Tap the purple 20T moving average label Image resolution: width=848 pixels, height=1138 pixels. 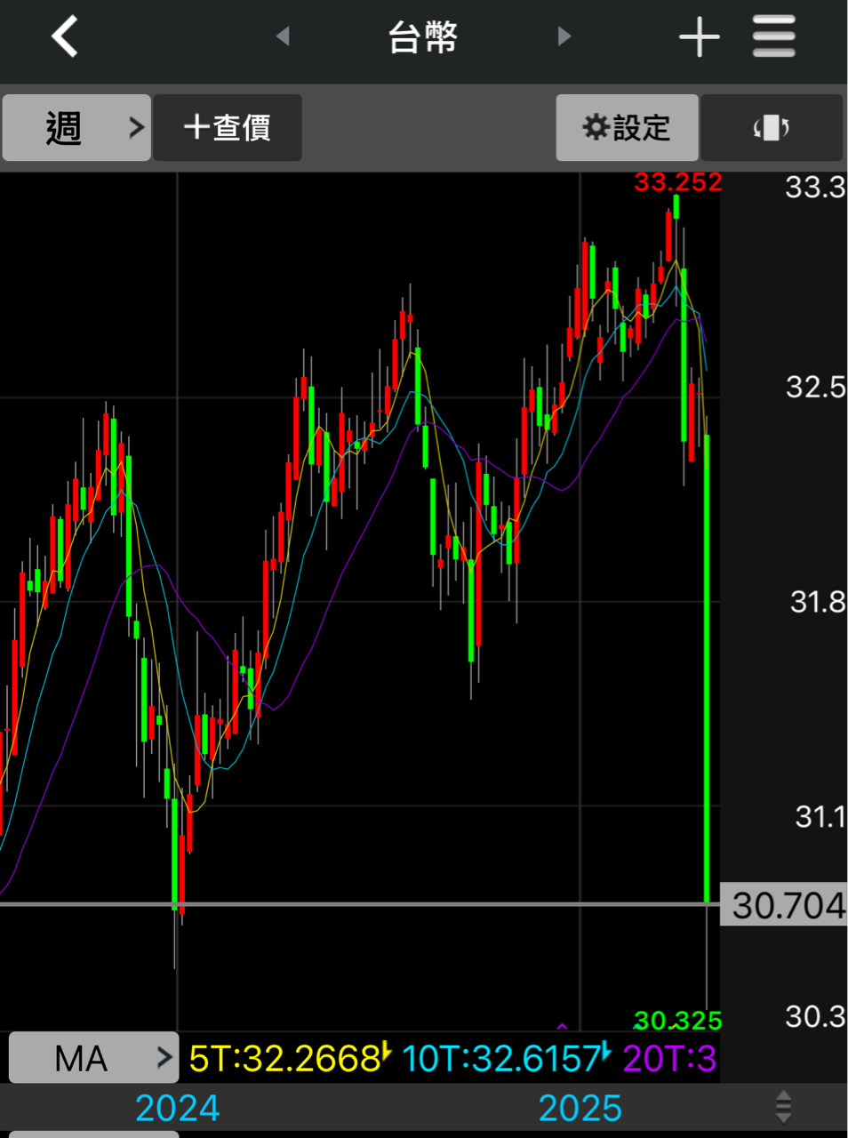click(x=669, y=1058)
